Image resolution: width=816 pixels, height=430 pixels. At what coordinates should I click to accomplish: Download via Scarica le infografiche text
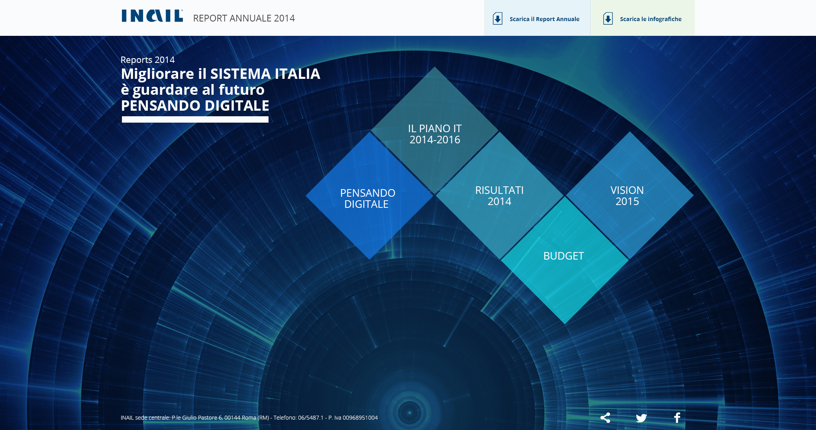pyautogui.click(x=651, y=19)
